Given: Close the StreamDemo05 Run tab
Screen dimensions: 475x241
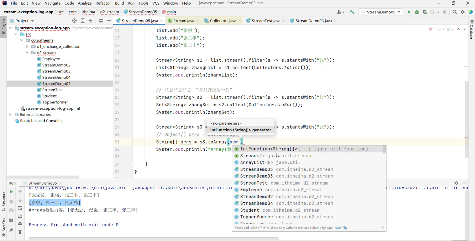Looking at the screenshot, I should pyautogui.click(x=60, y=183).
